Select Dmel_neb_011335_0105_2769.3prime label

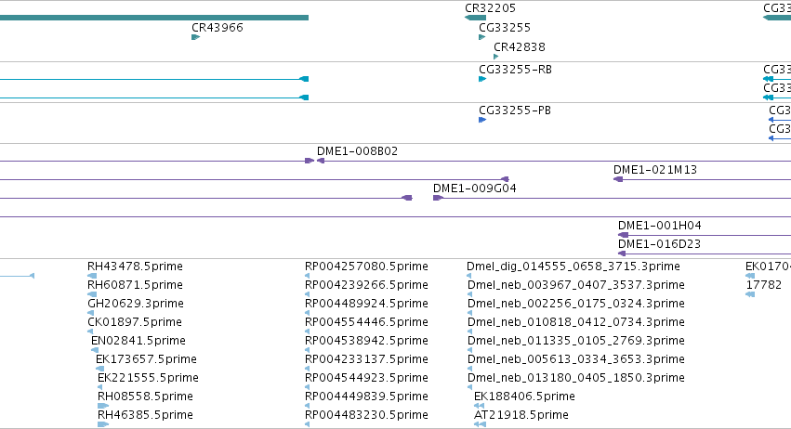coord(576,340)
